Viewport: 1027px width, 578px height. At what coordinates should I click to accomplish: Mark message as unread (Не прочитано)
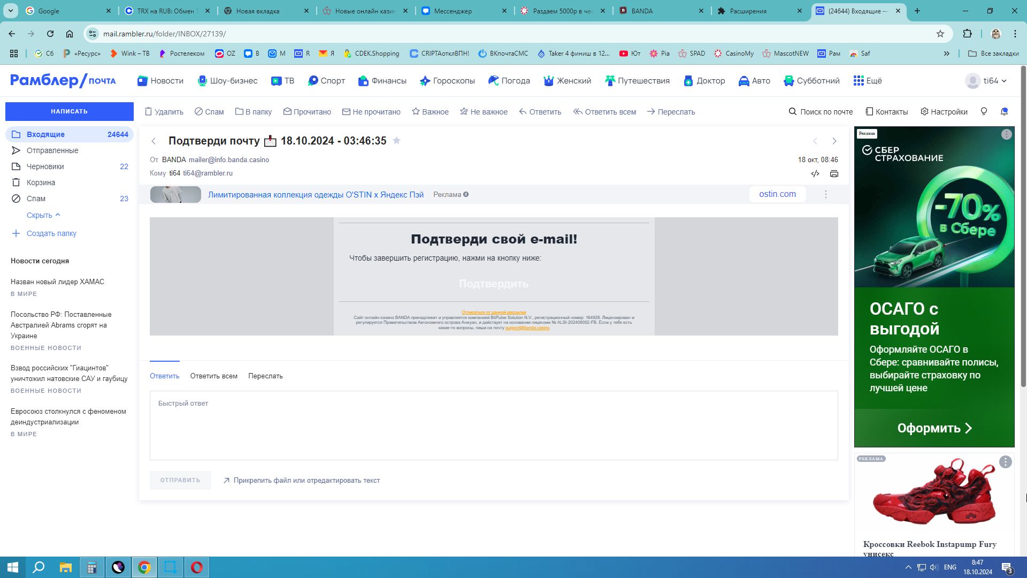(x=371, y=112)
